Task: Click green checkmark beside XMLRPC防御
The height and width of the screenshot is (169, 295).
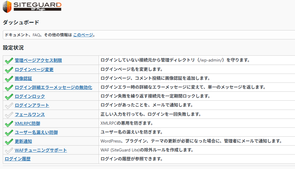Action: [9, 123]
